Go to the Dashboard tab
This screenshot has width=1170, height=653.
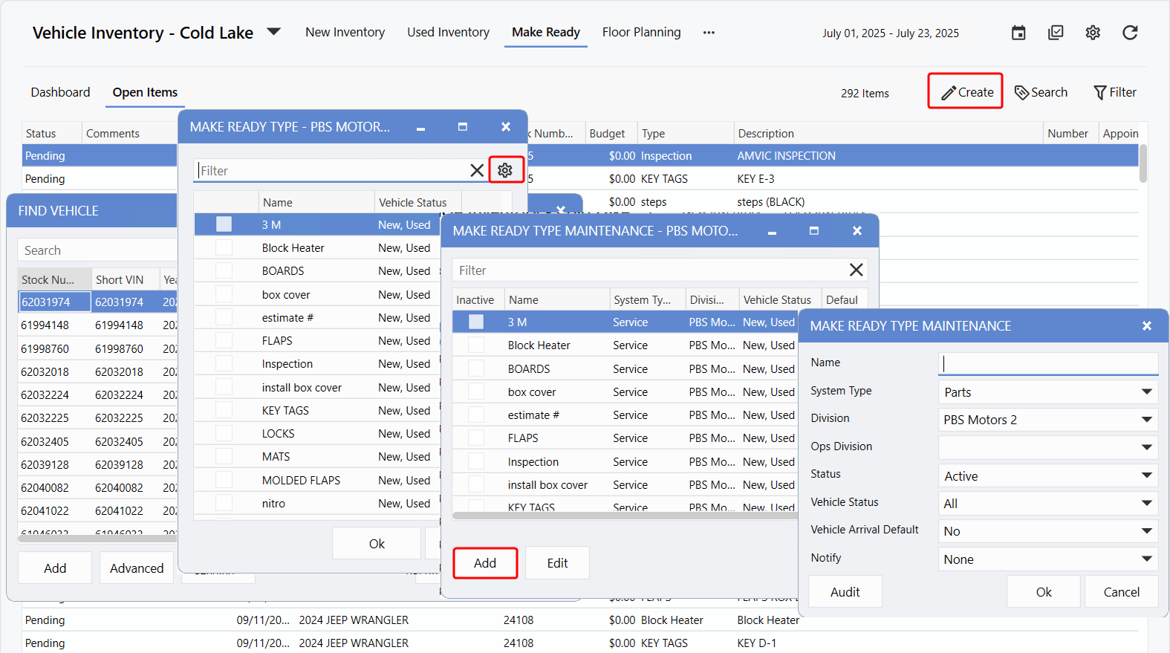(60, 92)
